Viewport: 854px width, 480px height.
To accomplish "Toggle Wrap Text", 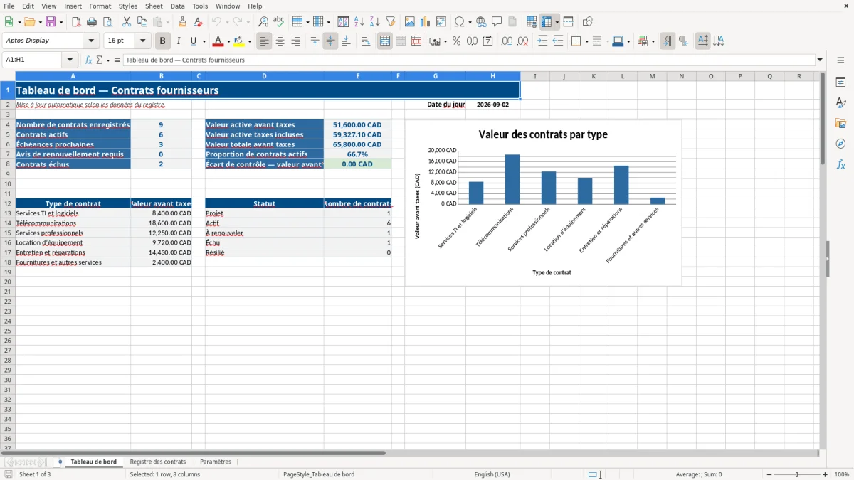I will [x=366, y=41].
